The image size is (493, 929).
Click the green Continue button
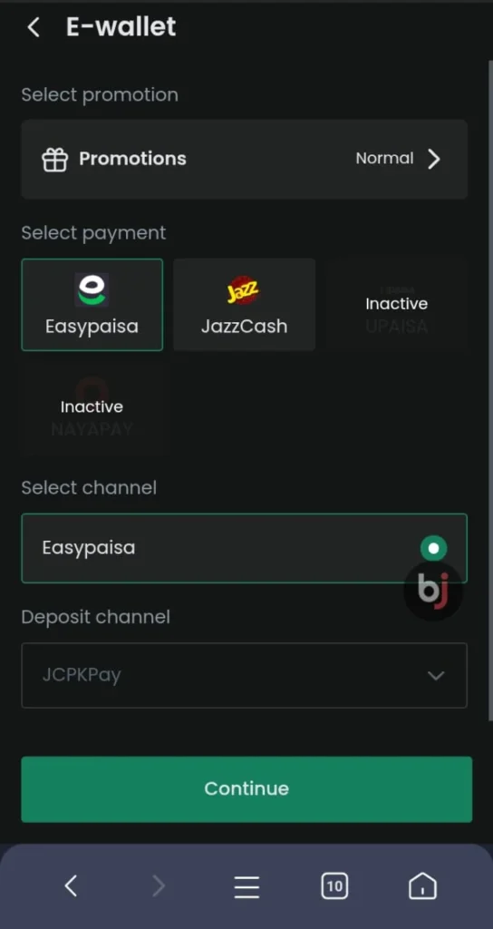coord(246,789)
